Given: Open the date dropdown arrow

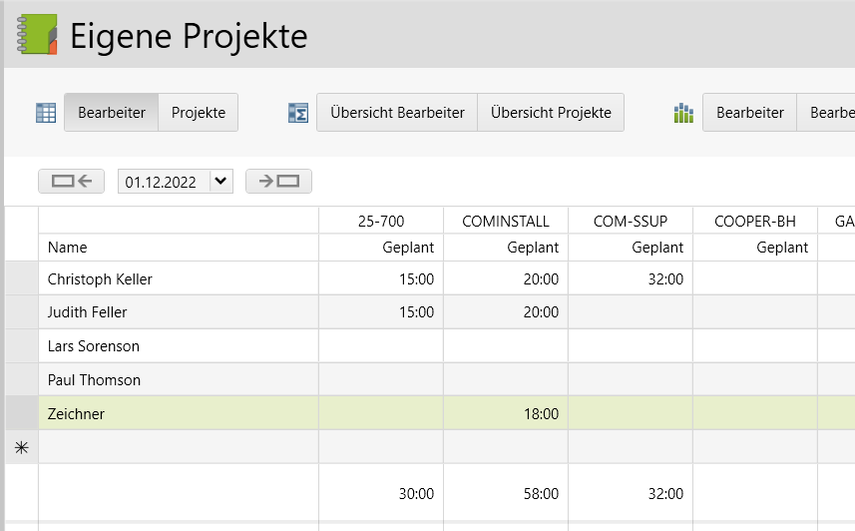Looking at the screenshot, I should click(220, 181).
